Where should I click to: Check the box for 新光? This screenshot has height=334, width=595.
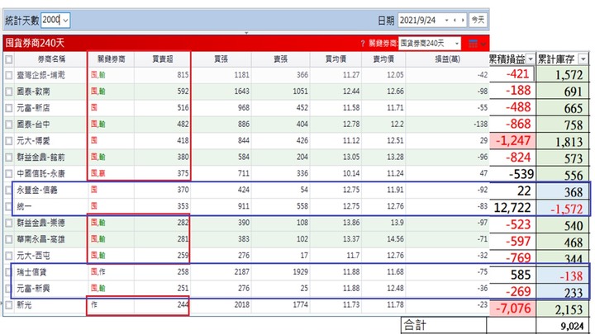[9, 305]
